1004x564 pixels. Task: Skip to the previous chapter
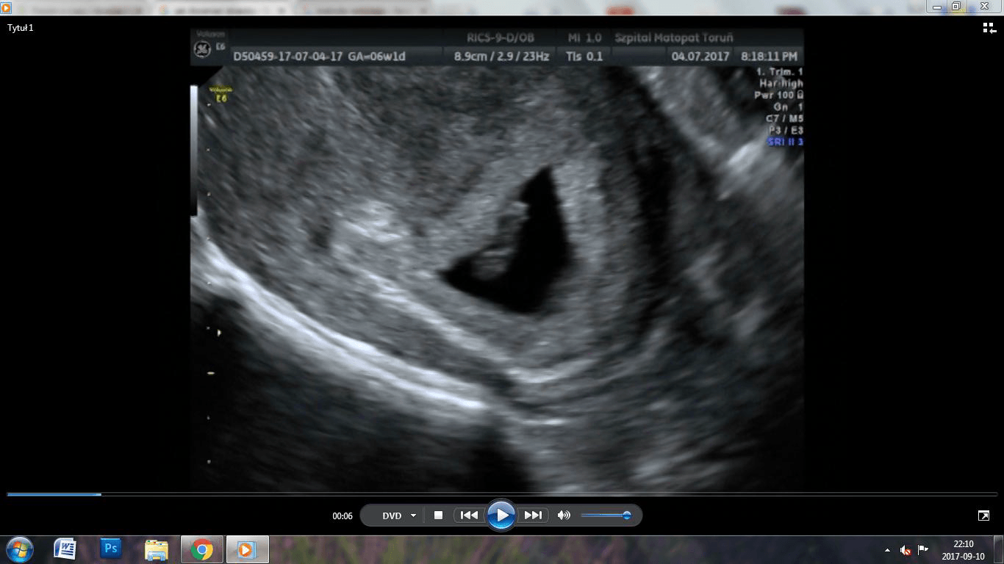click(469, 516)
